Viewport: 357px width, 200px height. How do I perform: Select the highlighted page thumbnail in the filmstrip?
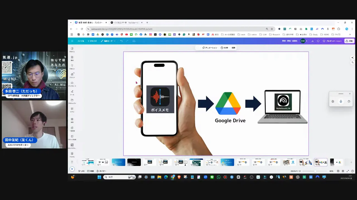click(x=320, y=162)
